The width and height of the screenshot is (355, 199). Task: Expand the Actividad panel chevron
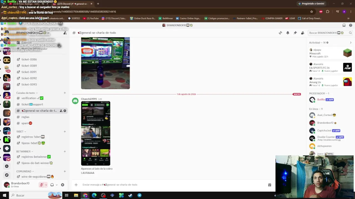coord(351,43)
